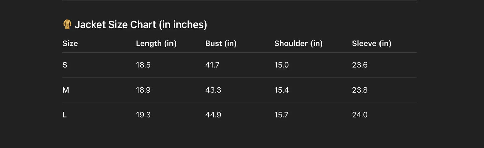Click the 44.9 bust measurement

[x=213, y=115]
